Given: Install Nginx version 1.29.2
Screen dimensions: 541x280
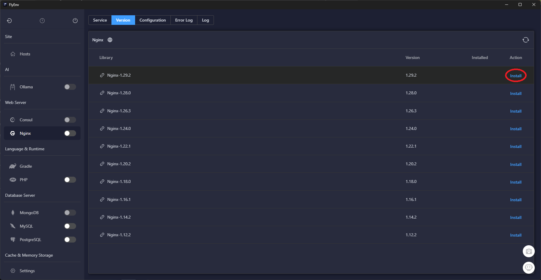Looking at the screenshot, I should point(516,76).
